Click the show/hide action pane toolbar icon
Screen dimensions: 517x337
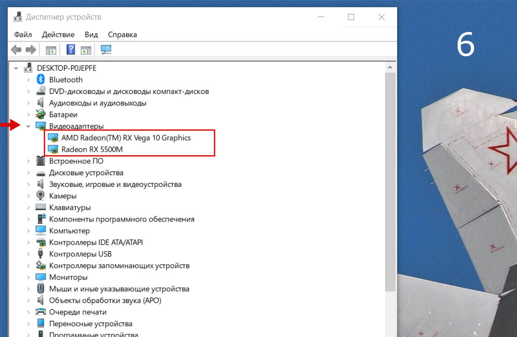[86, 50]
